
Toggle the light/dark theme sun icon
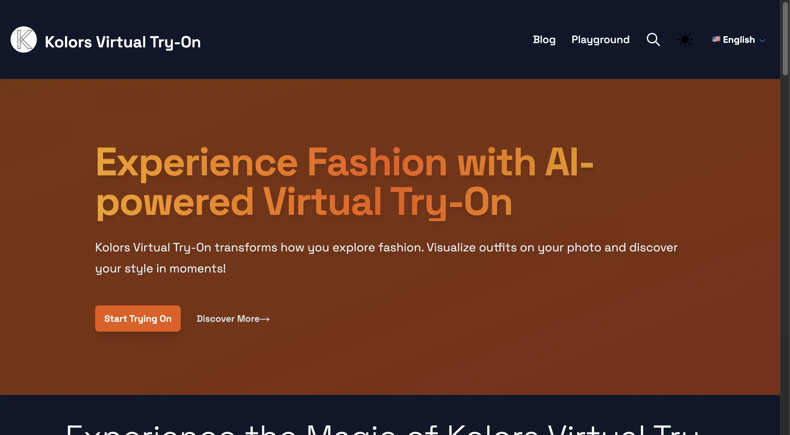pos(685,40)
